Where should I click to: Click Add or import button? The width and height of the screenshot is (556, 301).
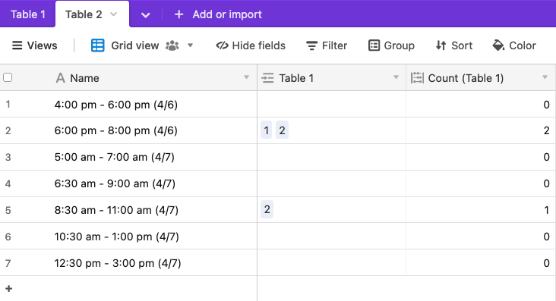click(219, 14)
